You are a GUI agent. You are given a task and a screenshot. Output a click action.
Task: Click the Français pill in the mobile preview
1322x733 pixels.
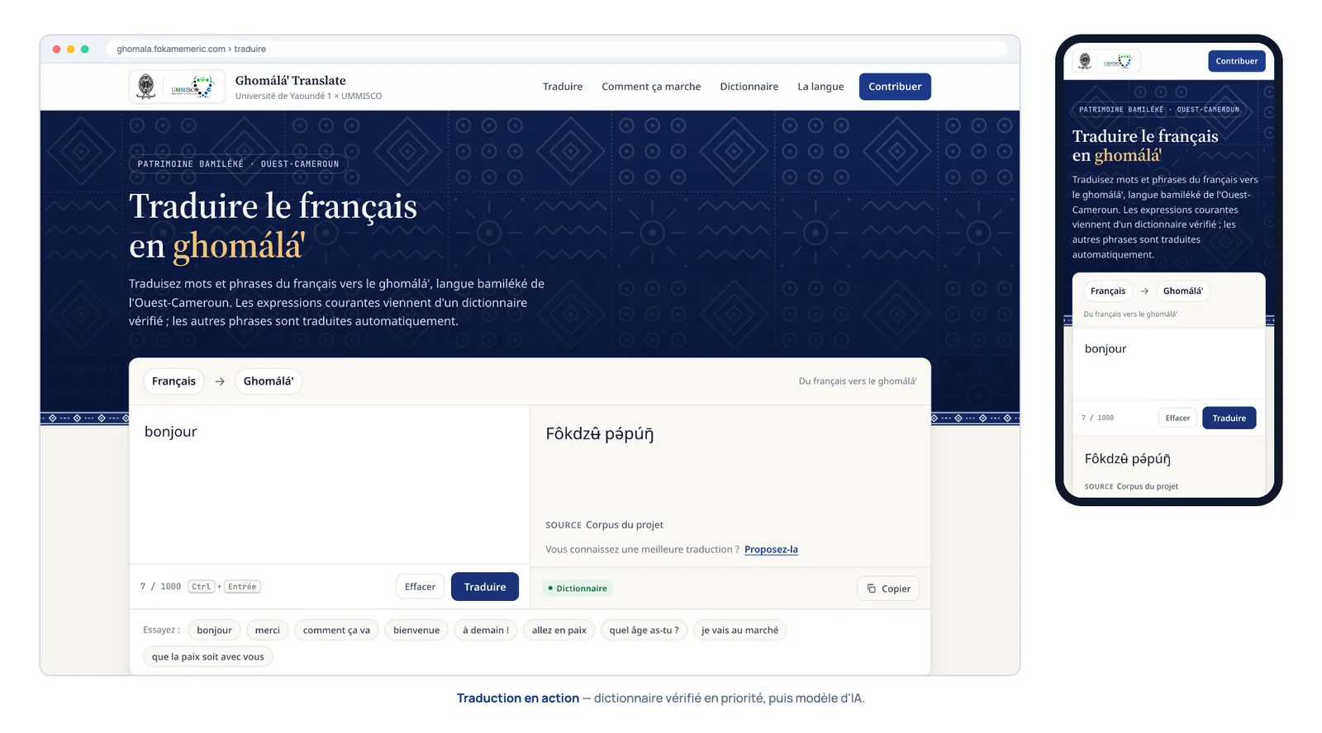click(x=1107, y=291)
